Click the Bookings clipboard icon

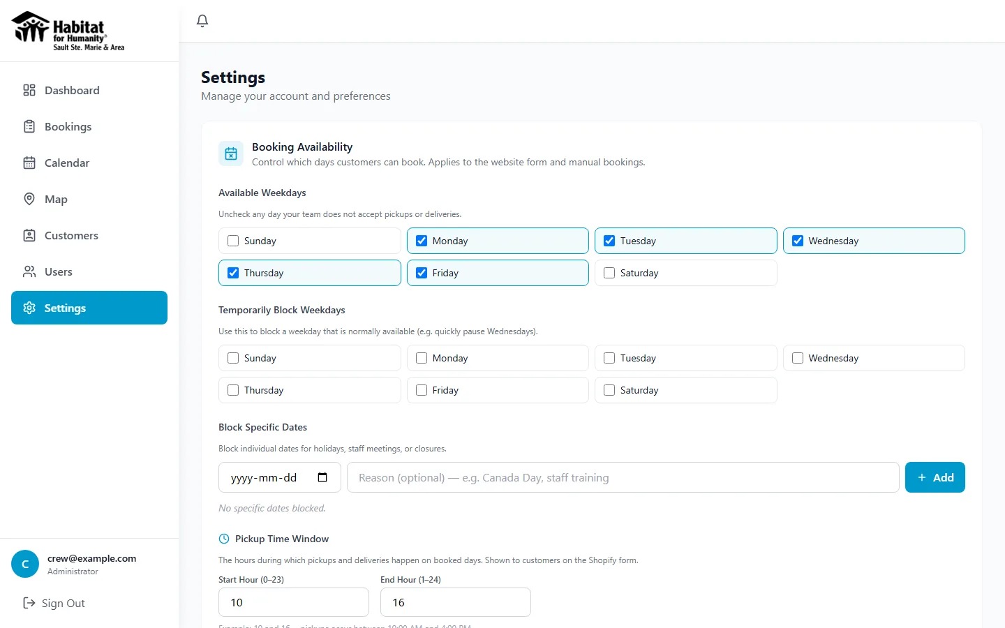29,126
